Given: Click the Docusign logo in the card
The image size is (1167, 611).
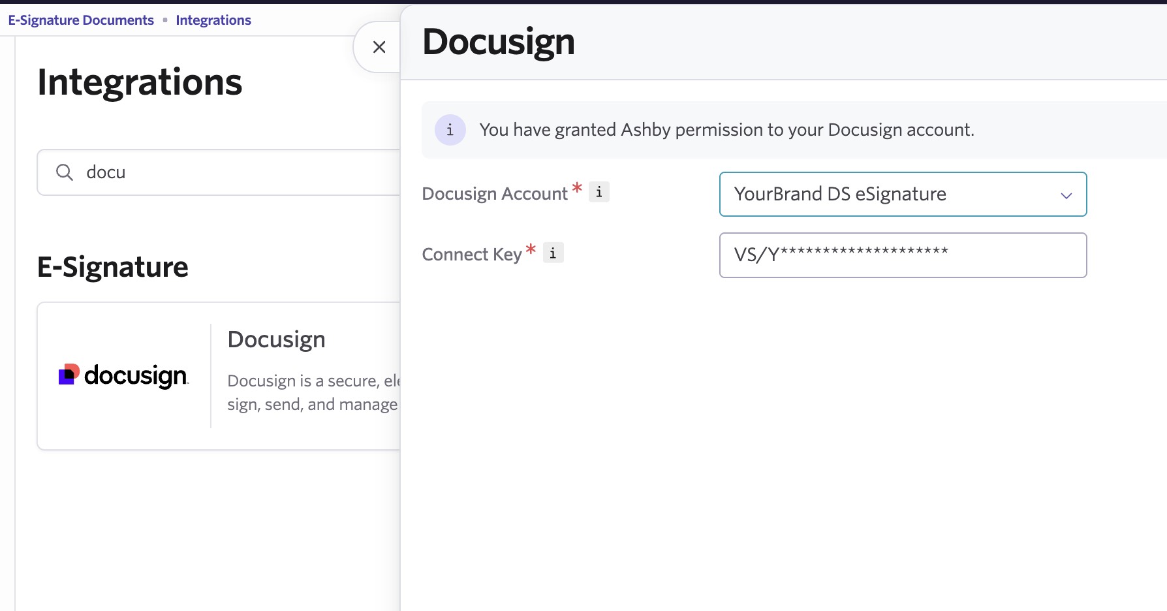Looking at the screenshot, I should (x=124, y=375).
